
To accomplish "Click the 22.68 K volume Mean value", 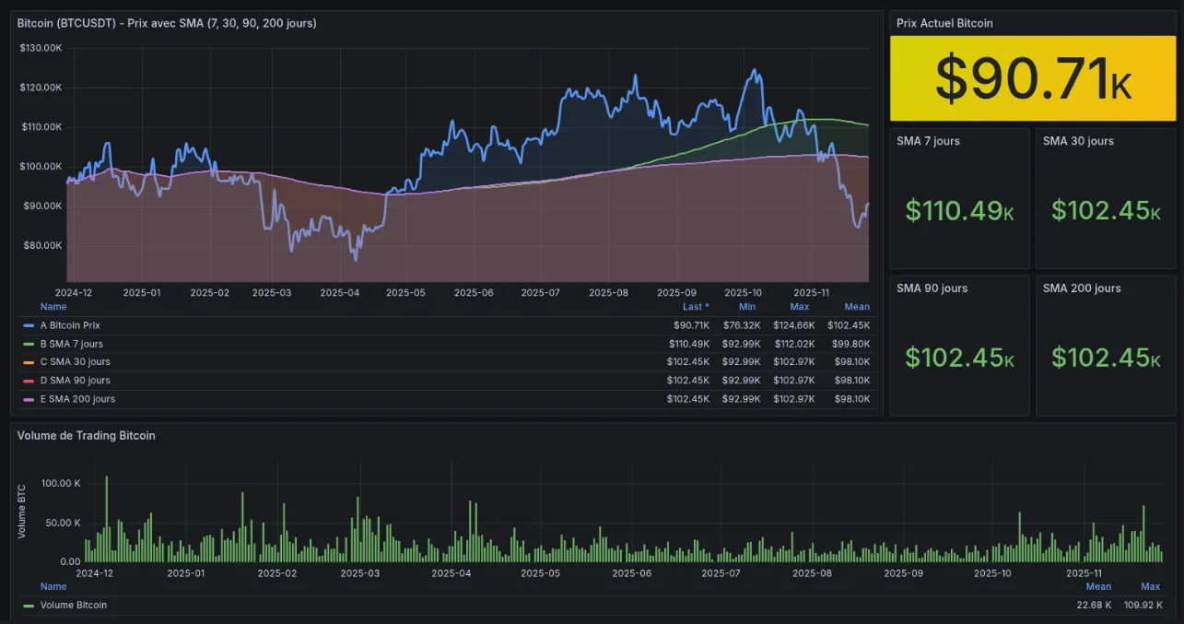I will tap(1095, 605).
